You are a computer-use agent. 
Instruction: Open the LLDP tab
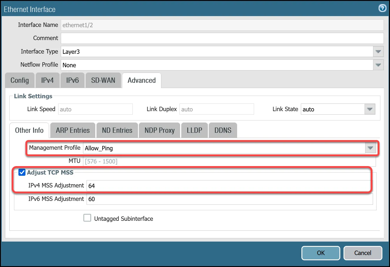(x=194, y=130)
